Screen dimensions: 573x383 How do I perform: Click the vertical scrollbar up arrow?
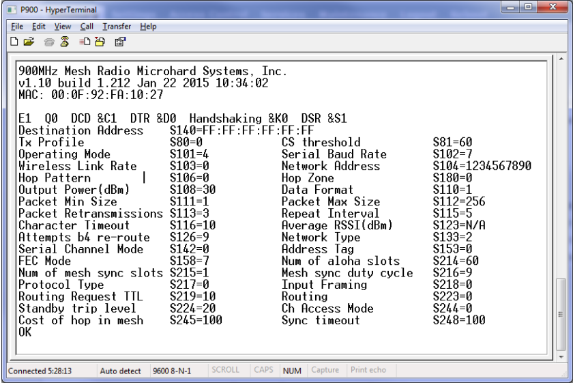561,59
